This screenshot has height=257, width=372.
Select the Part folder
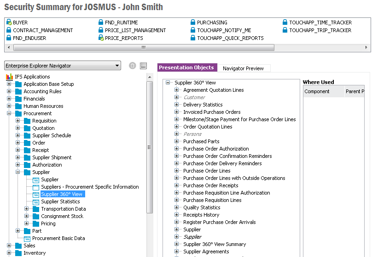(37, 231)
